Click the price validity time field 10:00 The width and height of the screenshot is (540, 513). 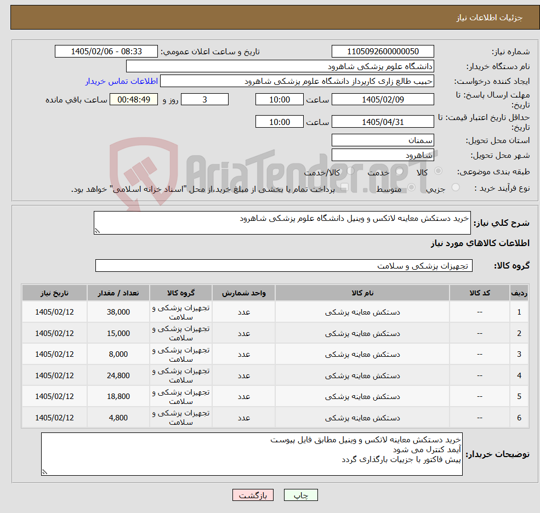click(279, 122)
